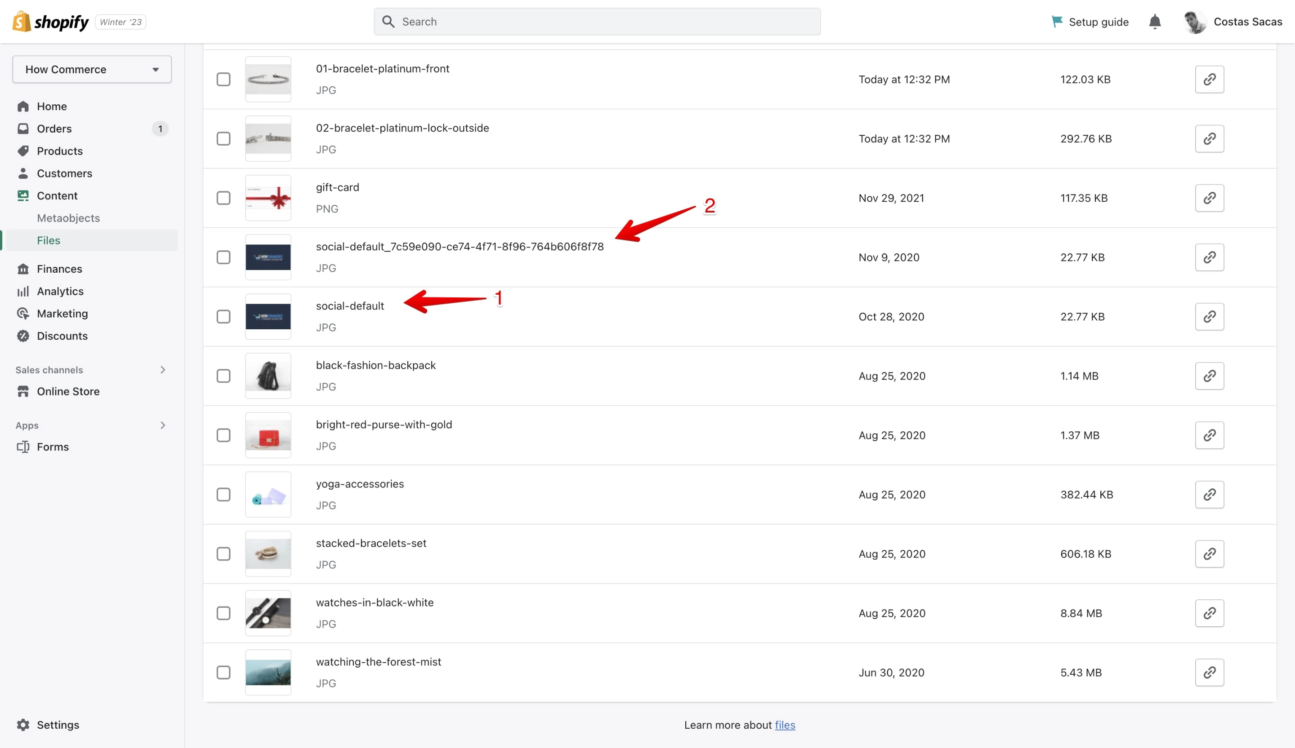The image size is (1295, 748).
Task: Open the black-fashion-backpack thumbnail
Action: pos(268,376)
